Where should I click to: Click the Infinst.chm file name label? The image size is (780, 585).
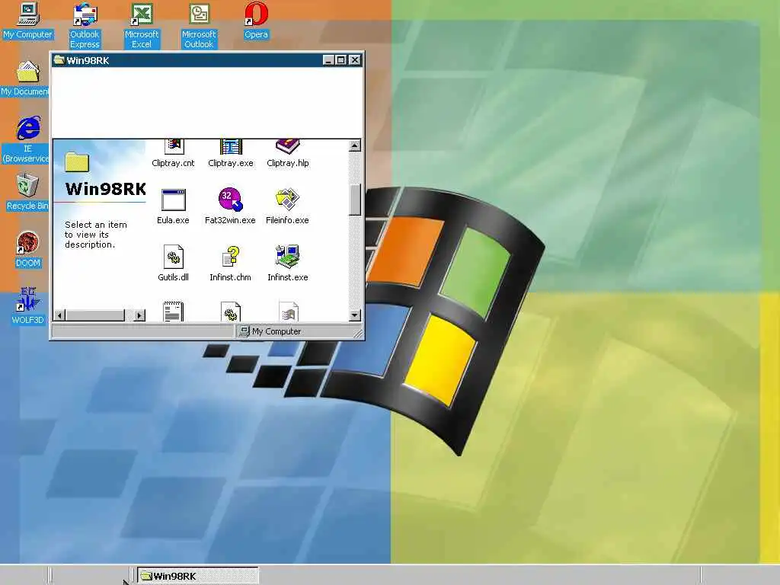click(230, 277)
